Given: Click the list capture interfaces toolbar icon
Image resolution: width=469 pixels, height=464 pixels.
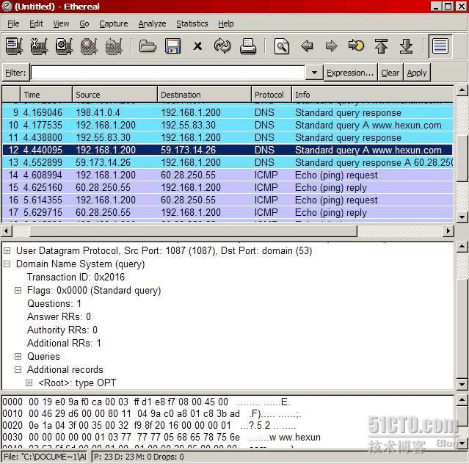Looking at the screenshot, I should point(14,46).
